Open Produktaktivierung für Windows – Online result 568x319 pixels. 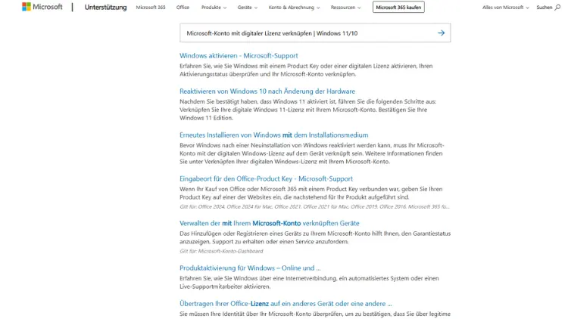(x=250, y=268)
